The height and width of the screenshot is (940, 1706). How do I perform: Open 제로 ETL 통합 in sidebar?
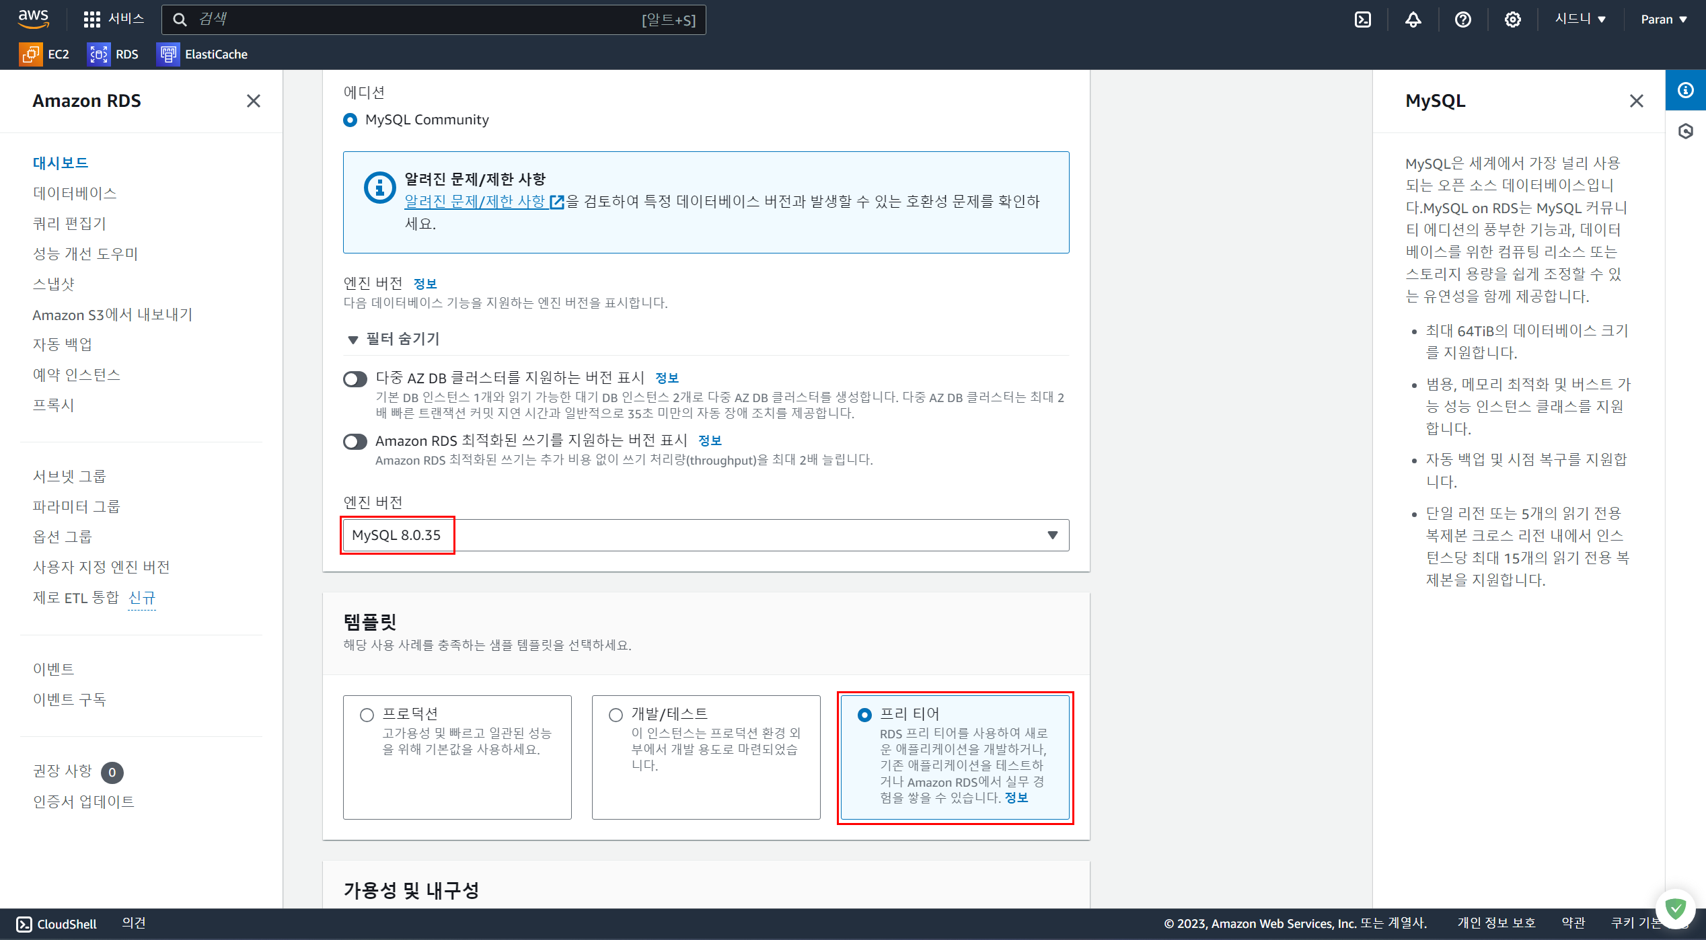coord(76,597)
